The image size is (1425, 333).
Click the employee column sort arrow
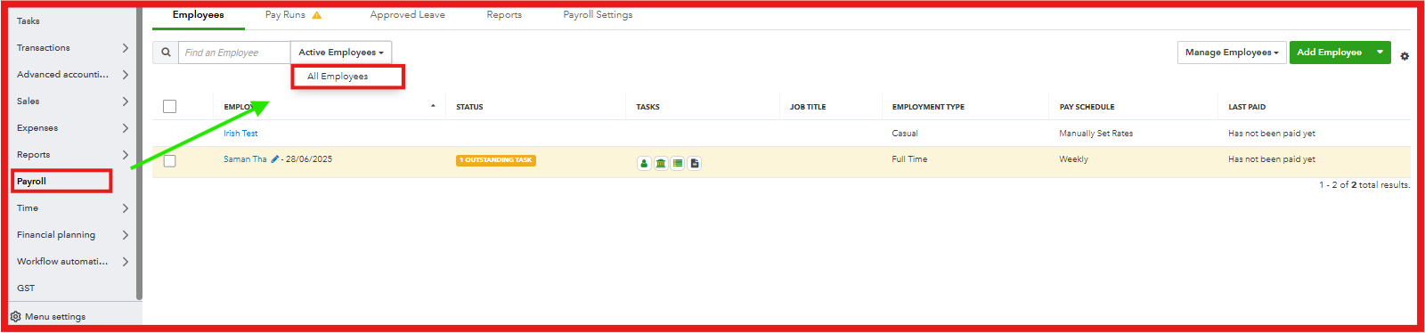pos(433,106)
